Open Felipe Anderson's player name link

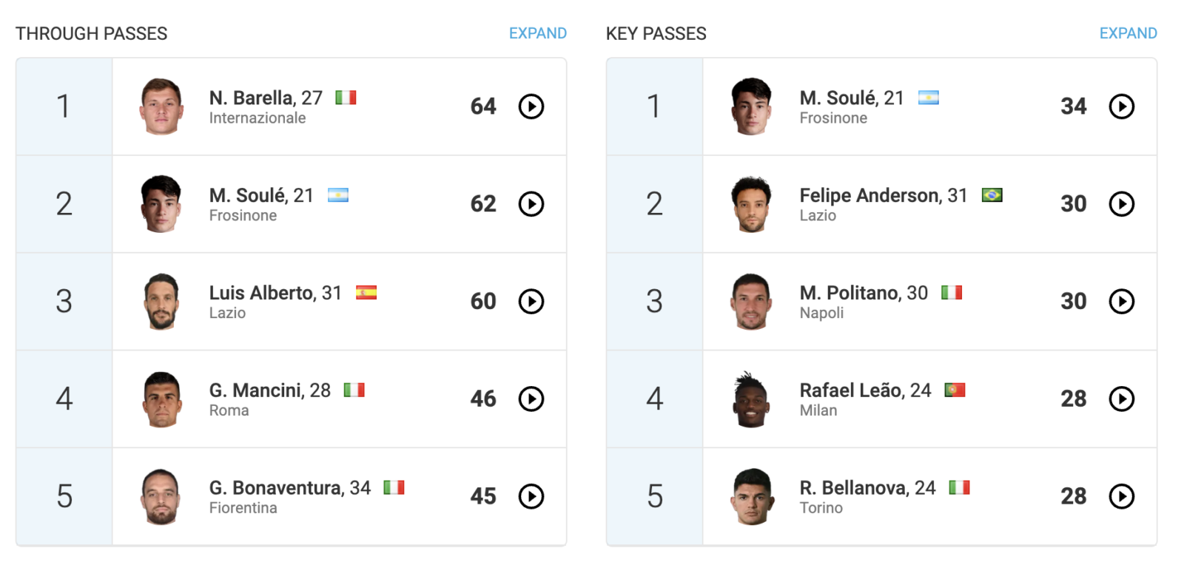point(870,195)
